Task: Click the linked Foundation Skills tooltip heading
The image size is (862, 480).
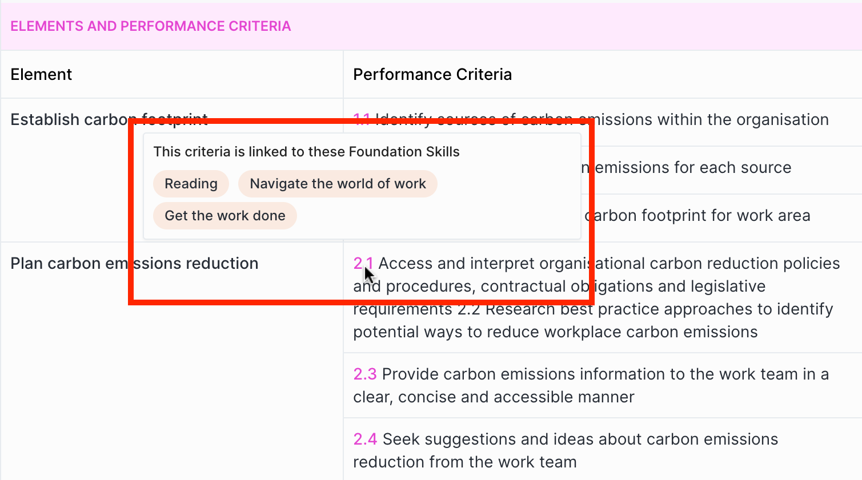Action: [x=306, y=152]
